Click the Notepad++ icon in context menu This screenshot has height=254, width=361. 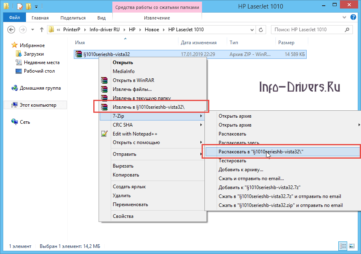pos(105,134)
